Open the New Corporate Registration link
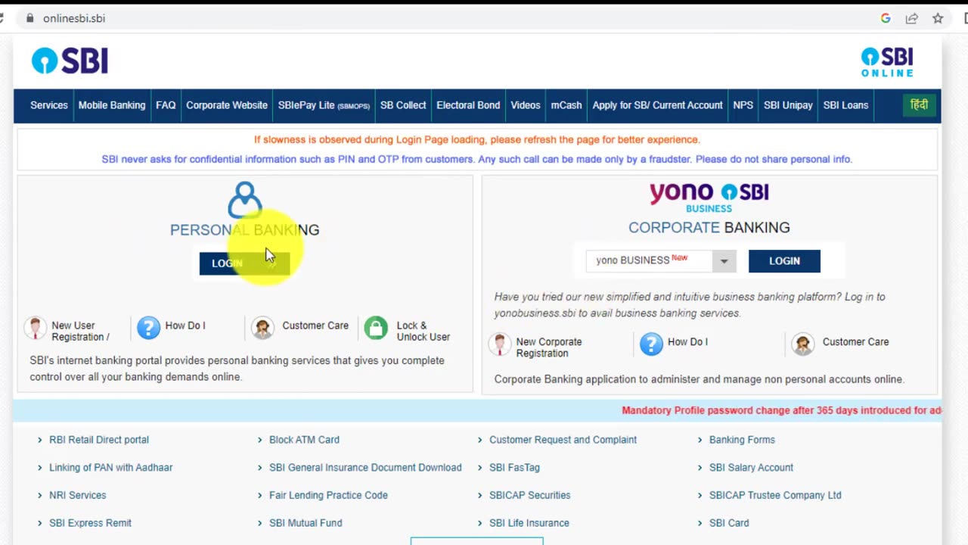 (x=549, y=347)
